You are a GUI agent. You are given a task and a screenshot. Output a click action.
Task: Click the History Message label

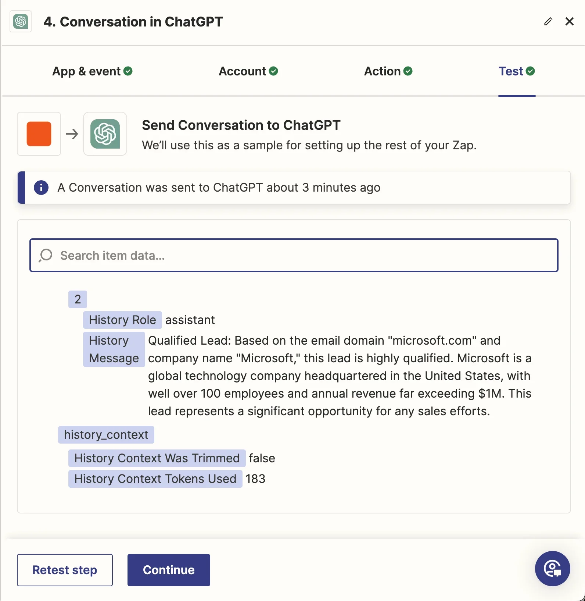(x=114, y=349)
